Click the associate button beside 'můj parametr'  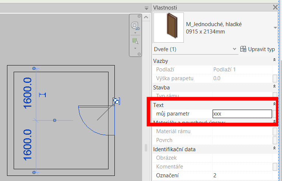click(x=275, y=114)
